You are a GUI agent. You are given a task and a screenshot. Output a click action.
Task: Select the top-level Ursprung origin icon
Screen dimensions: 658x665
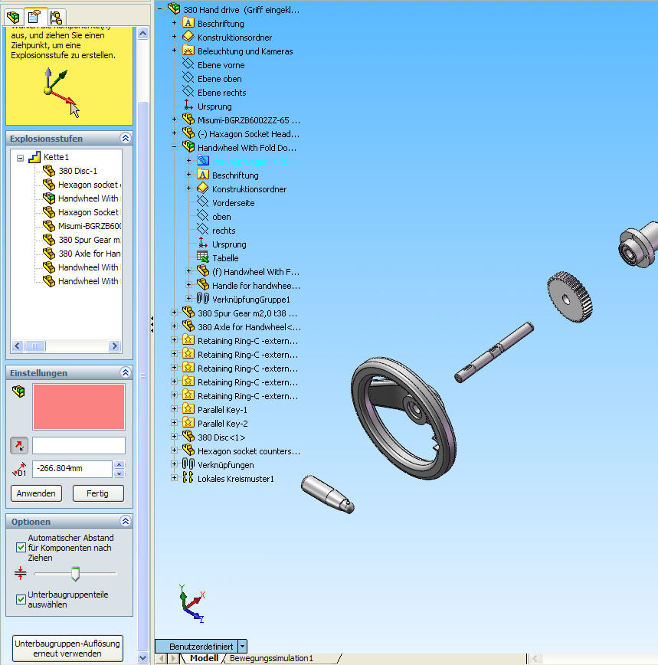[x=188, y=106]
